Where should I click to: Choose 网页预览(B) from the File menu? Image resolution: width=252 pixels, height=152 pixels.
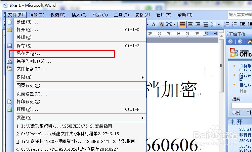76,85
